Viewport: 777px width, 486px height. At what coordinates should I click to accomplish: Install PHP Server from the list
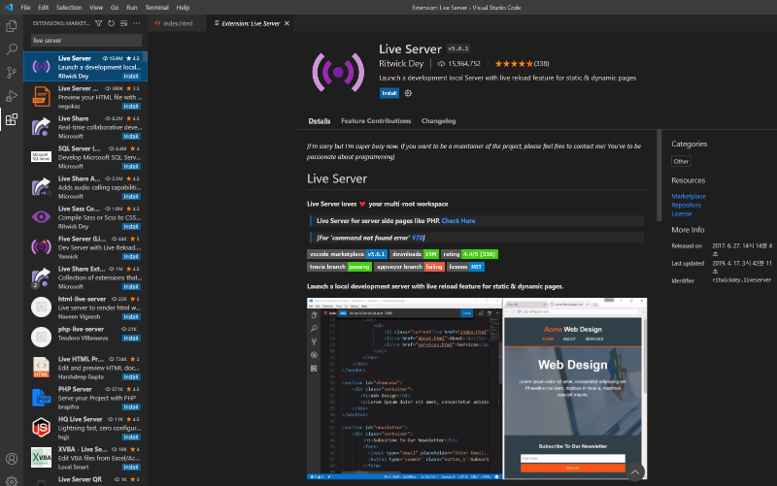(x=131, y=406)
